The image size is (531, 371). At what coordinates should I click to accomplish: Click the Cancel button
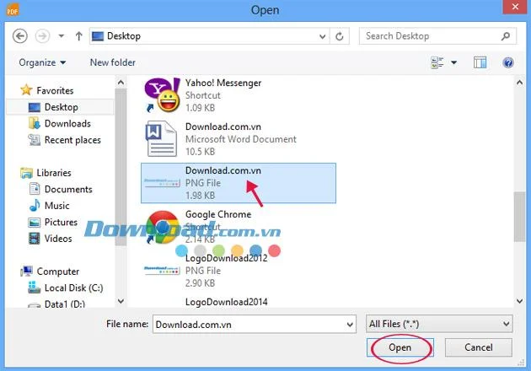(x=478, y=347)
